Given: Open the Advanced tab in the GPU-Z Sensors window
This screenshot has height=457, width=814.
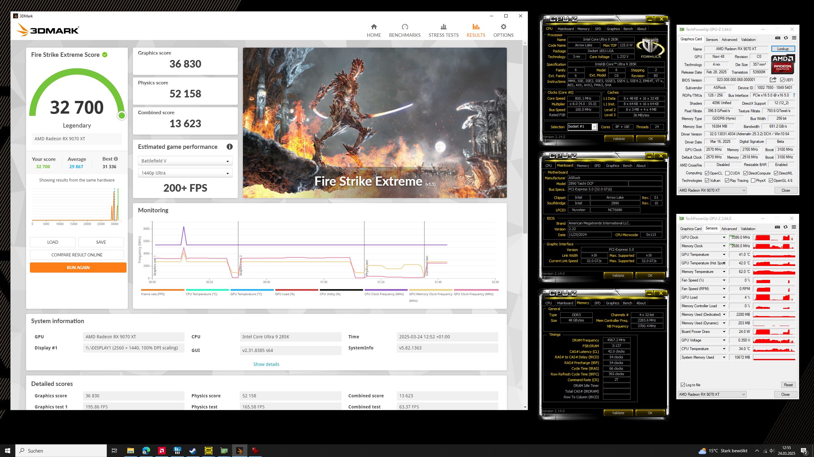Looking at the screenshot, I should [729, 229].
